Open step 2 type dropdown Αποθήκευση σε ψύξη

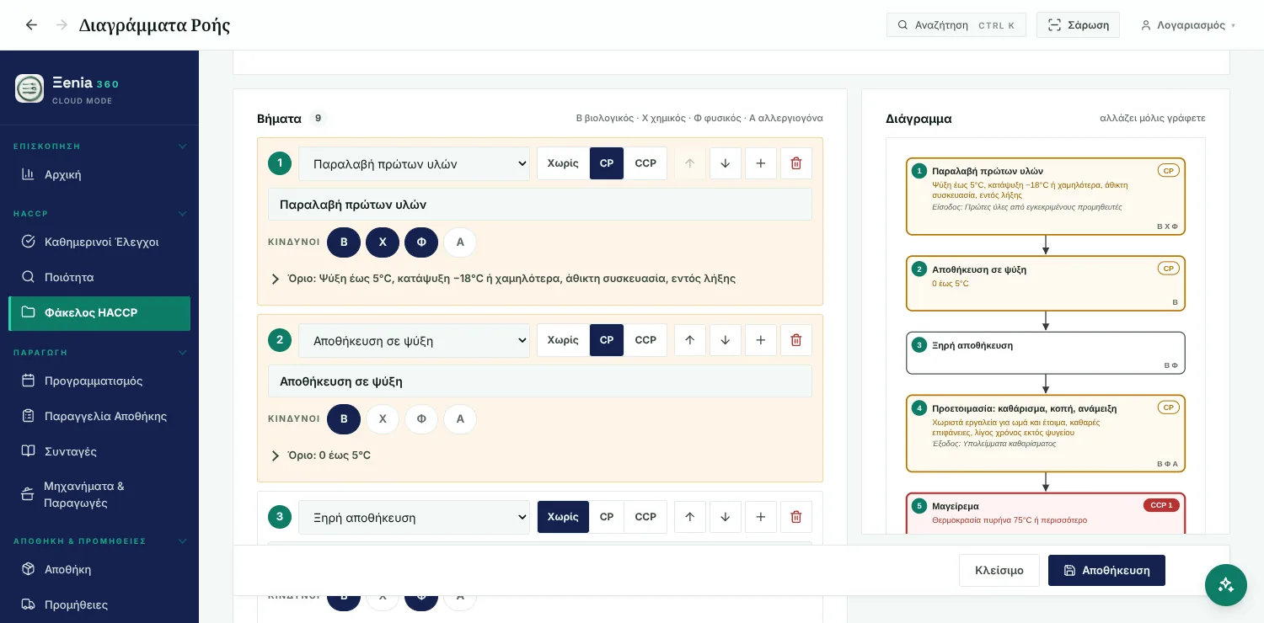click(414, 340)
